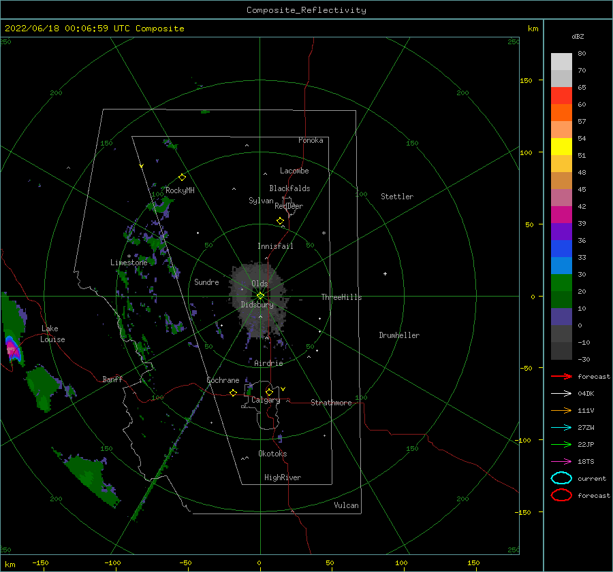Click the magenta 42-39 dBZ color band
This screenshot has width=613, height=572.
tap(561, 215)
